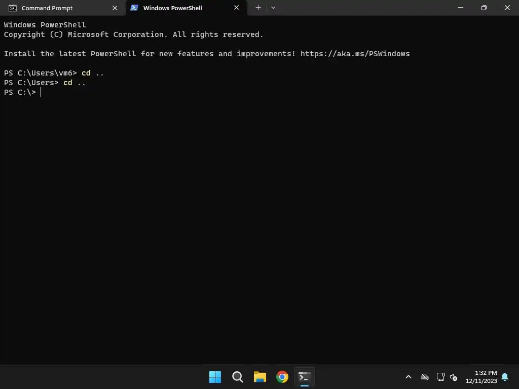
Task: Open network display tray icon
Action: pos(440,377)
